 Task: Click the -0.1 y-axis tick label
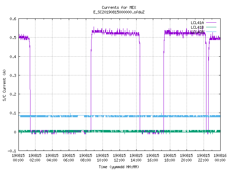coord(12,151)
